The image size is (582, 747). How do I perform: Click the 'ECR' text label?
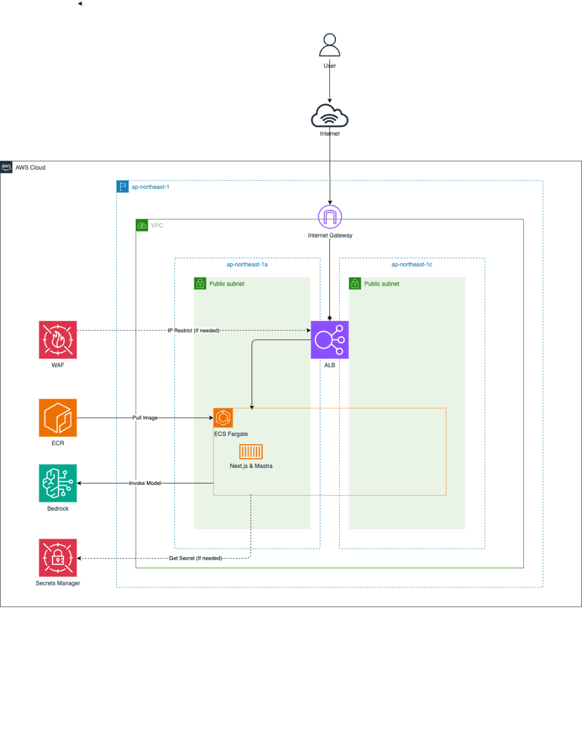pyautogui.click(x=58, y=443)
